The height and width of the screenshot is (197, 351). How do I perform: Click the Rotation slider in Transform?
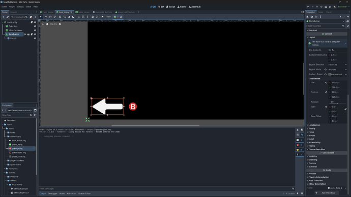(x=338, y=104)
